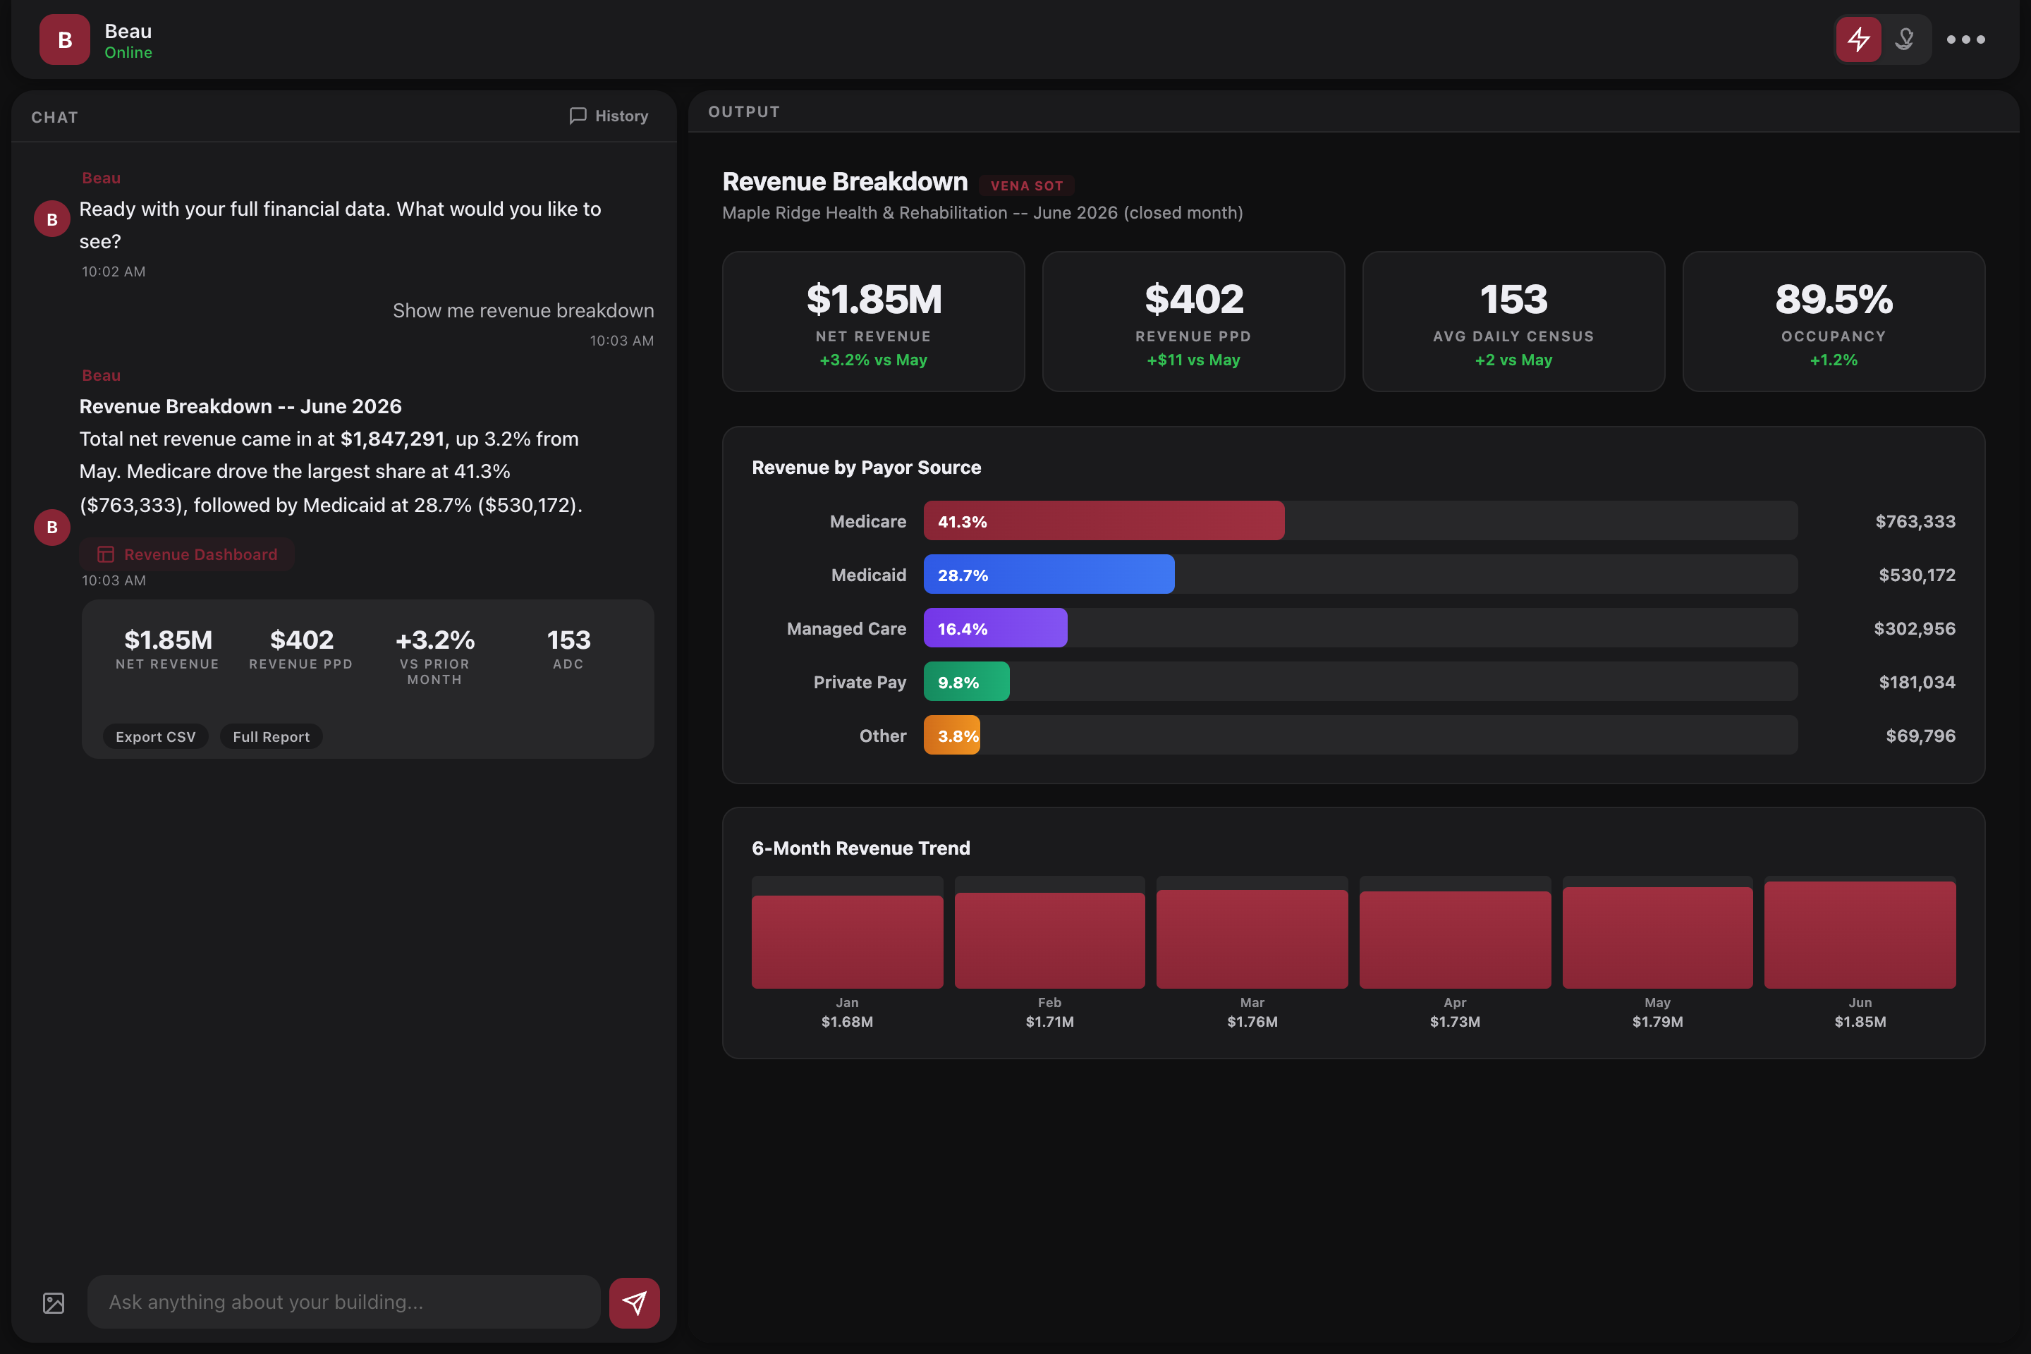Image resolution: width=2031 pixels, height=1354 pixels.
Task: Click the '+$11 vs May' change text
Action: [x=1193, y=360]
